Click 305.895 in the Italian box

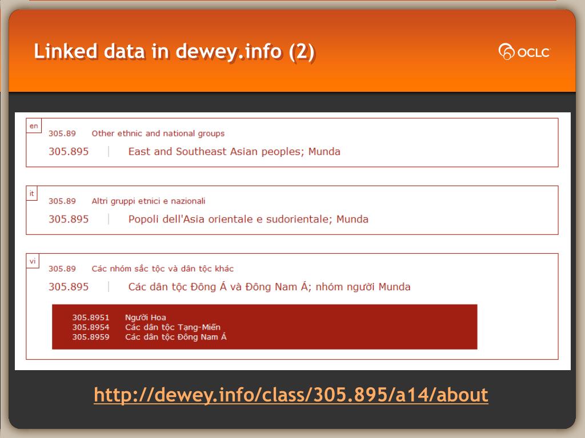pos(69,219)
